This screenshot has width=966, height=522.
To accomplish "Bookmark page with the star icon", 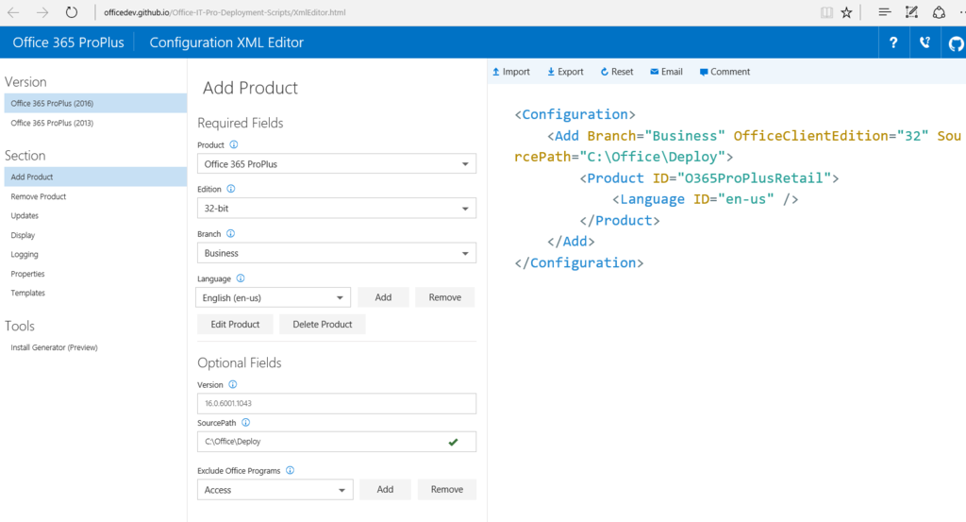I will pos(846,12).
